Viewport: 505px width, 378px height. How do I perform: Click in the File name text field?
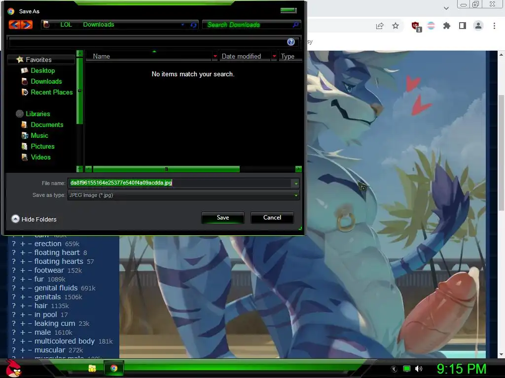coord(180,183)
